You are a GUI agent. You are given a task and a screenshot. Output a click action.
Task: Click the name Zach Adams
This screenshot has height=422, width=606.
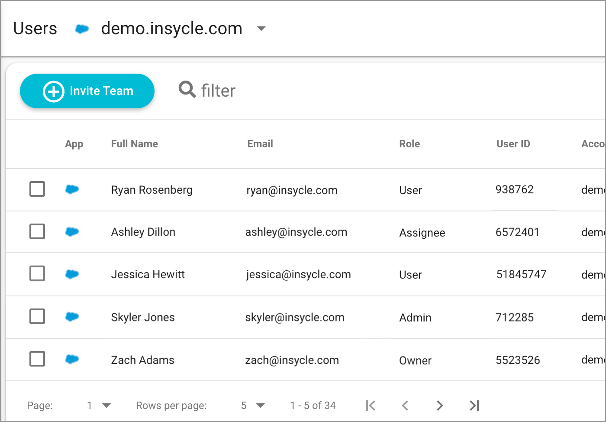[142, 360]
